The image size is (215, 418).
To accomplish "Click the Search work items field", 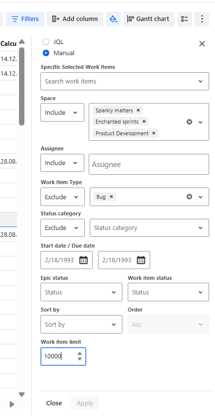I will pos(125,82).
